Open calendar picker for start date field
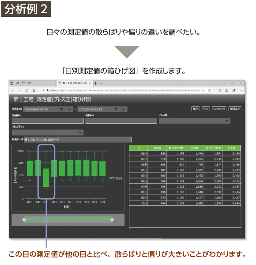Screen dimensions: 256x265 coord(61,110)
